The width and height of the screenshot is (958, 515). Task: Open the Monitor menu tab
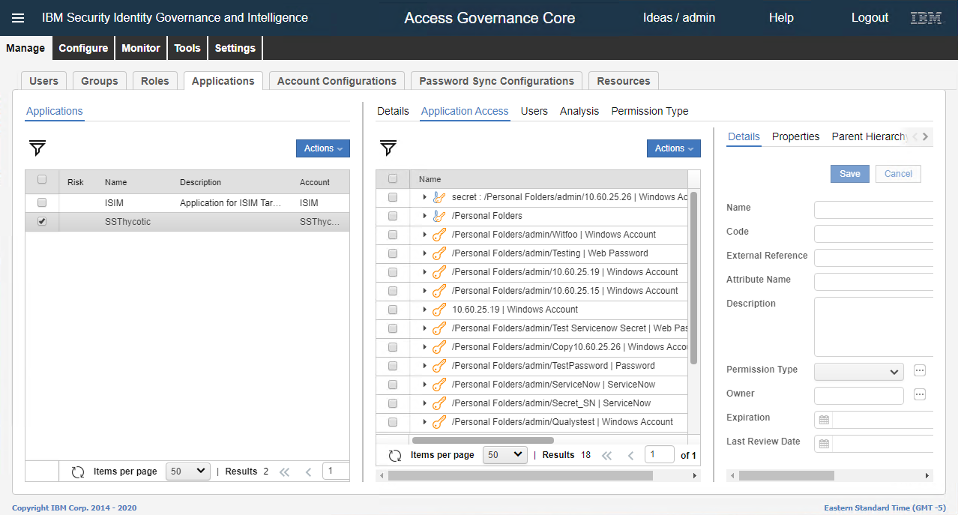click(x=140, y=47)
